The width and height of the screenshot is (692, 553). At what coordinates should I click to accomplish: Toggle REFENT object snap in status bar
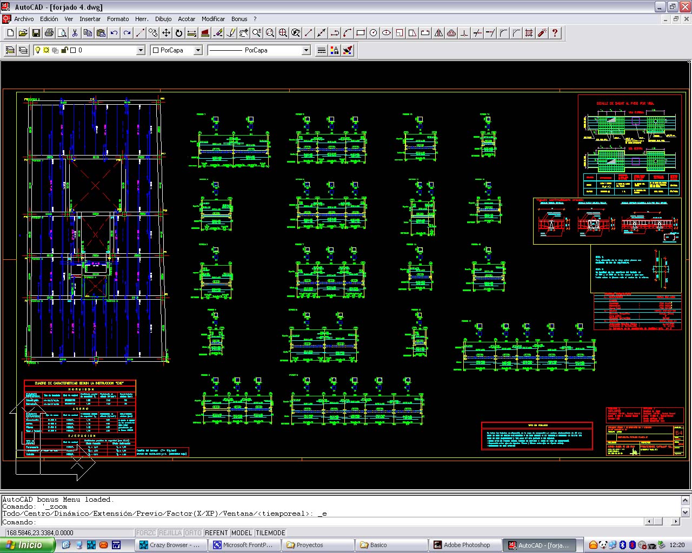[216, 532]
